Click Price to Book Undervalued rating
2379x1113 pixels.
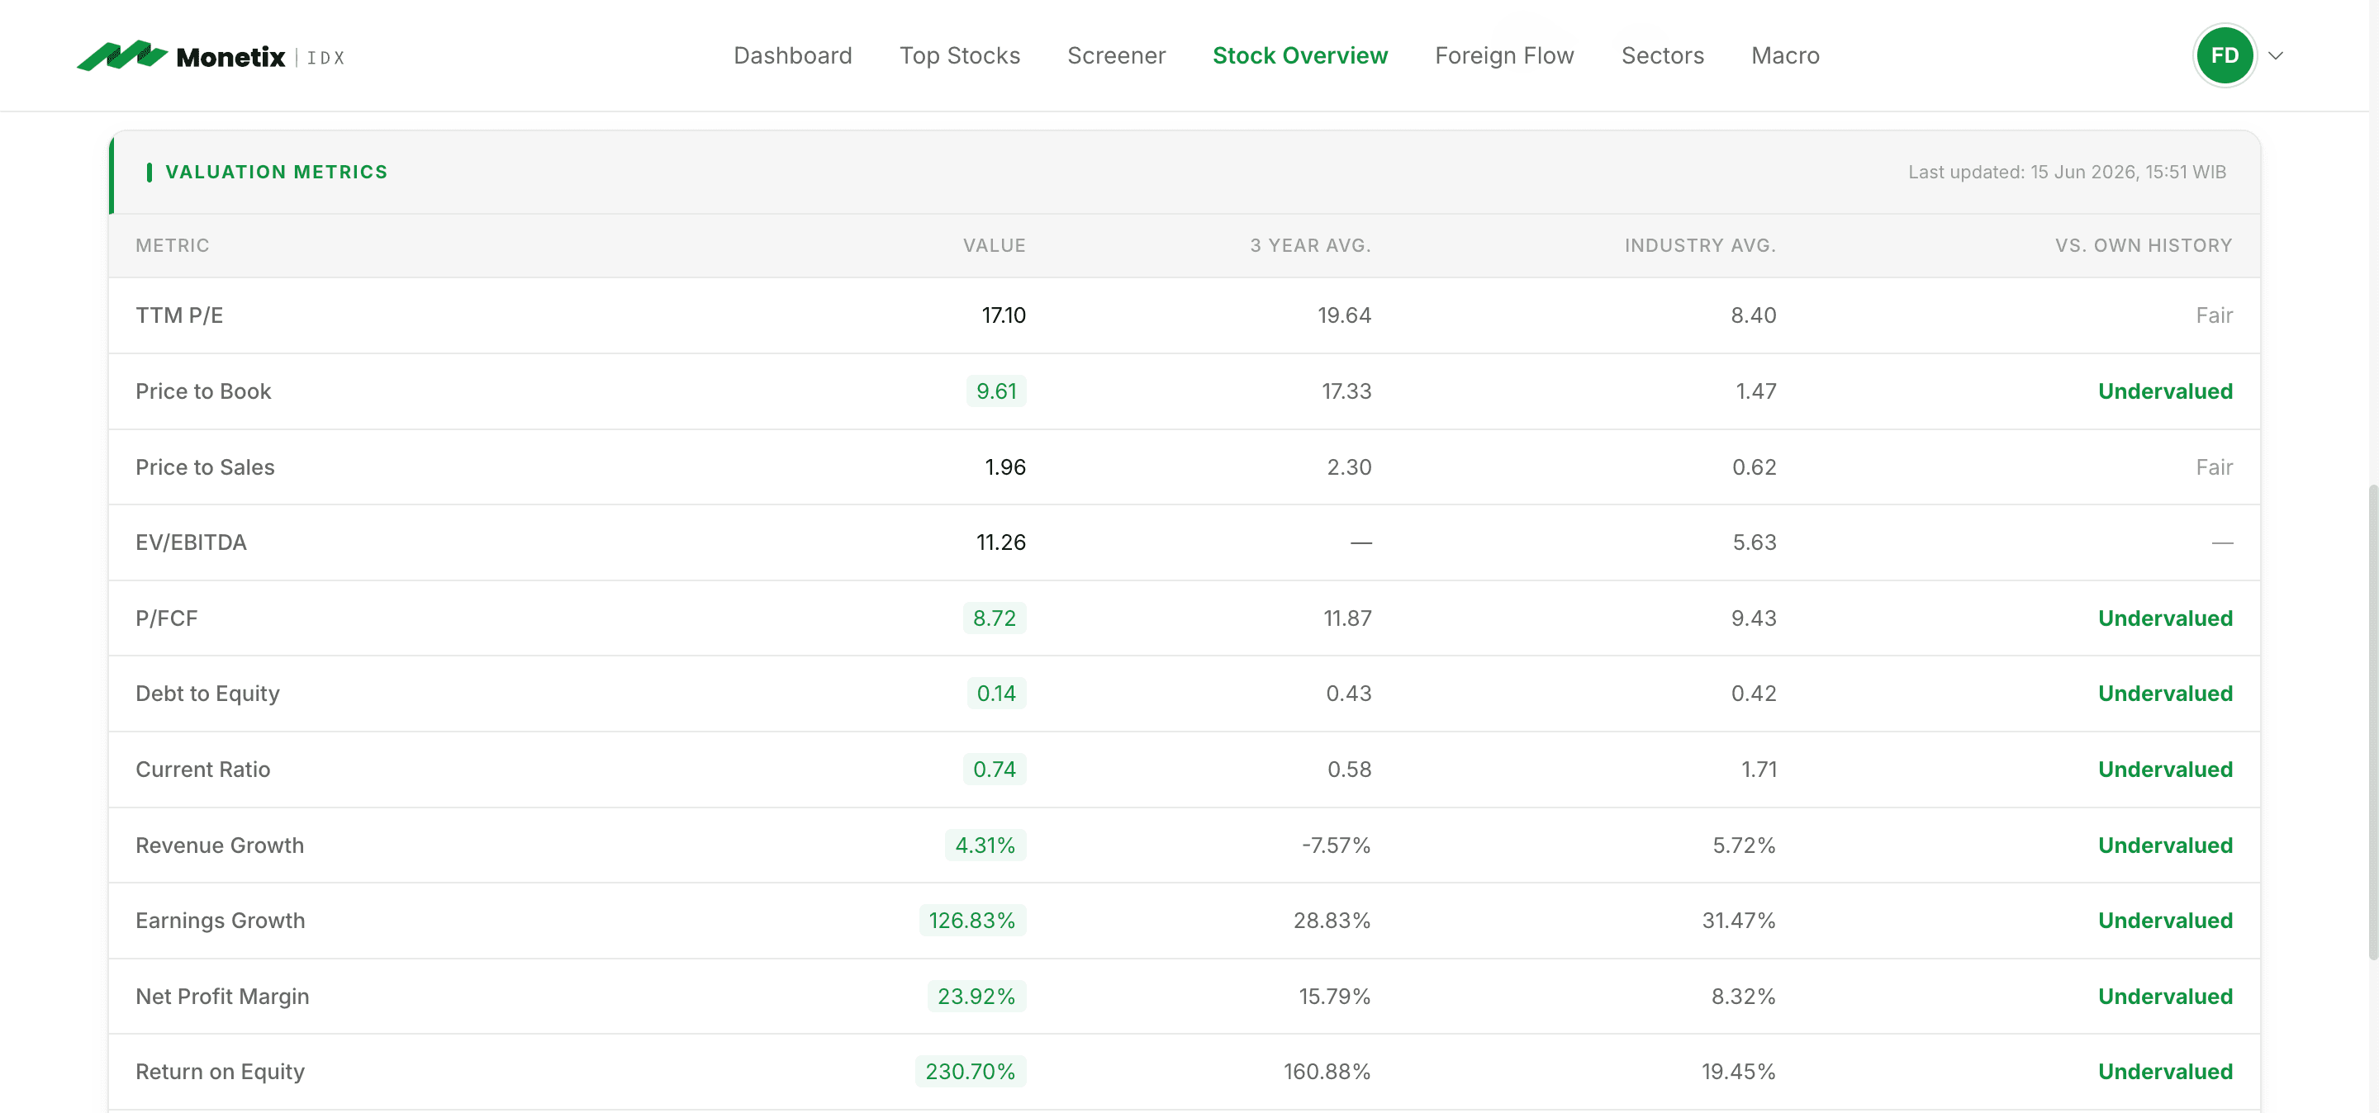(x=2165, y=391)
